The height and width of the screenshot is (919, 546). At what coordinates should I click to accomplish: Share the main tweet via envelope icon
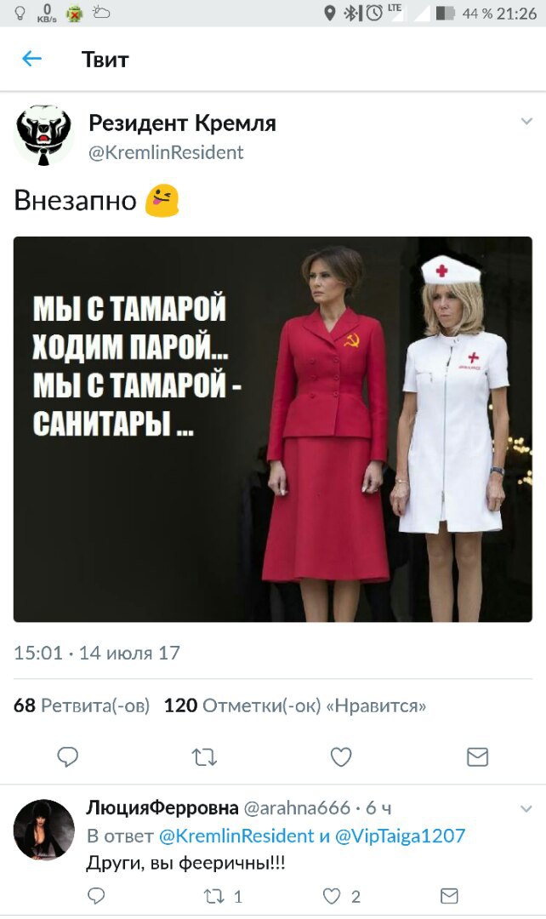click(x=477, y=757)
